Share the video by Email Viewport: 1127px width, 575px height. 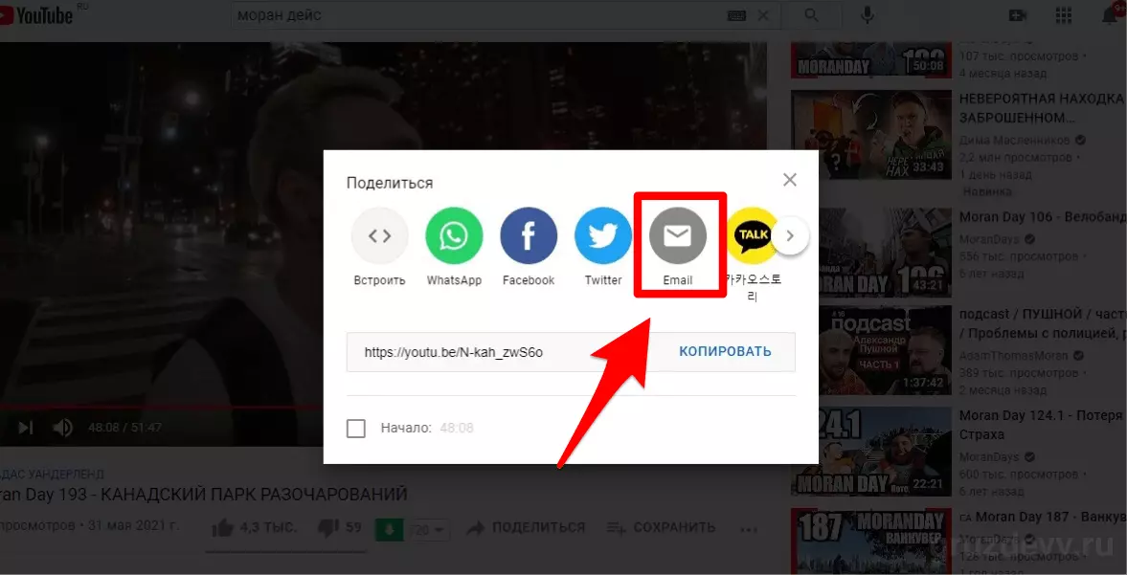click(678, 235)
